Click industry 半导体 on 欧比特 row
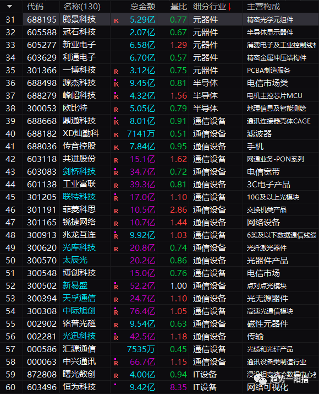This screenshot has height=394, width=319. pyautogui.click(x=205, y=109)
